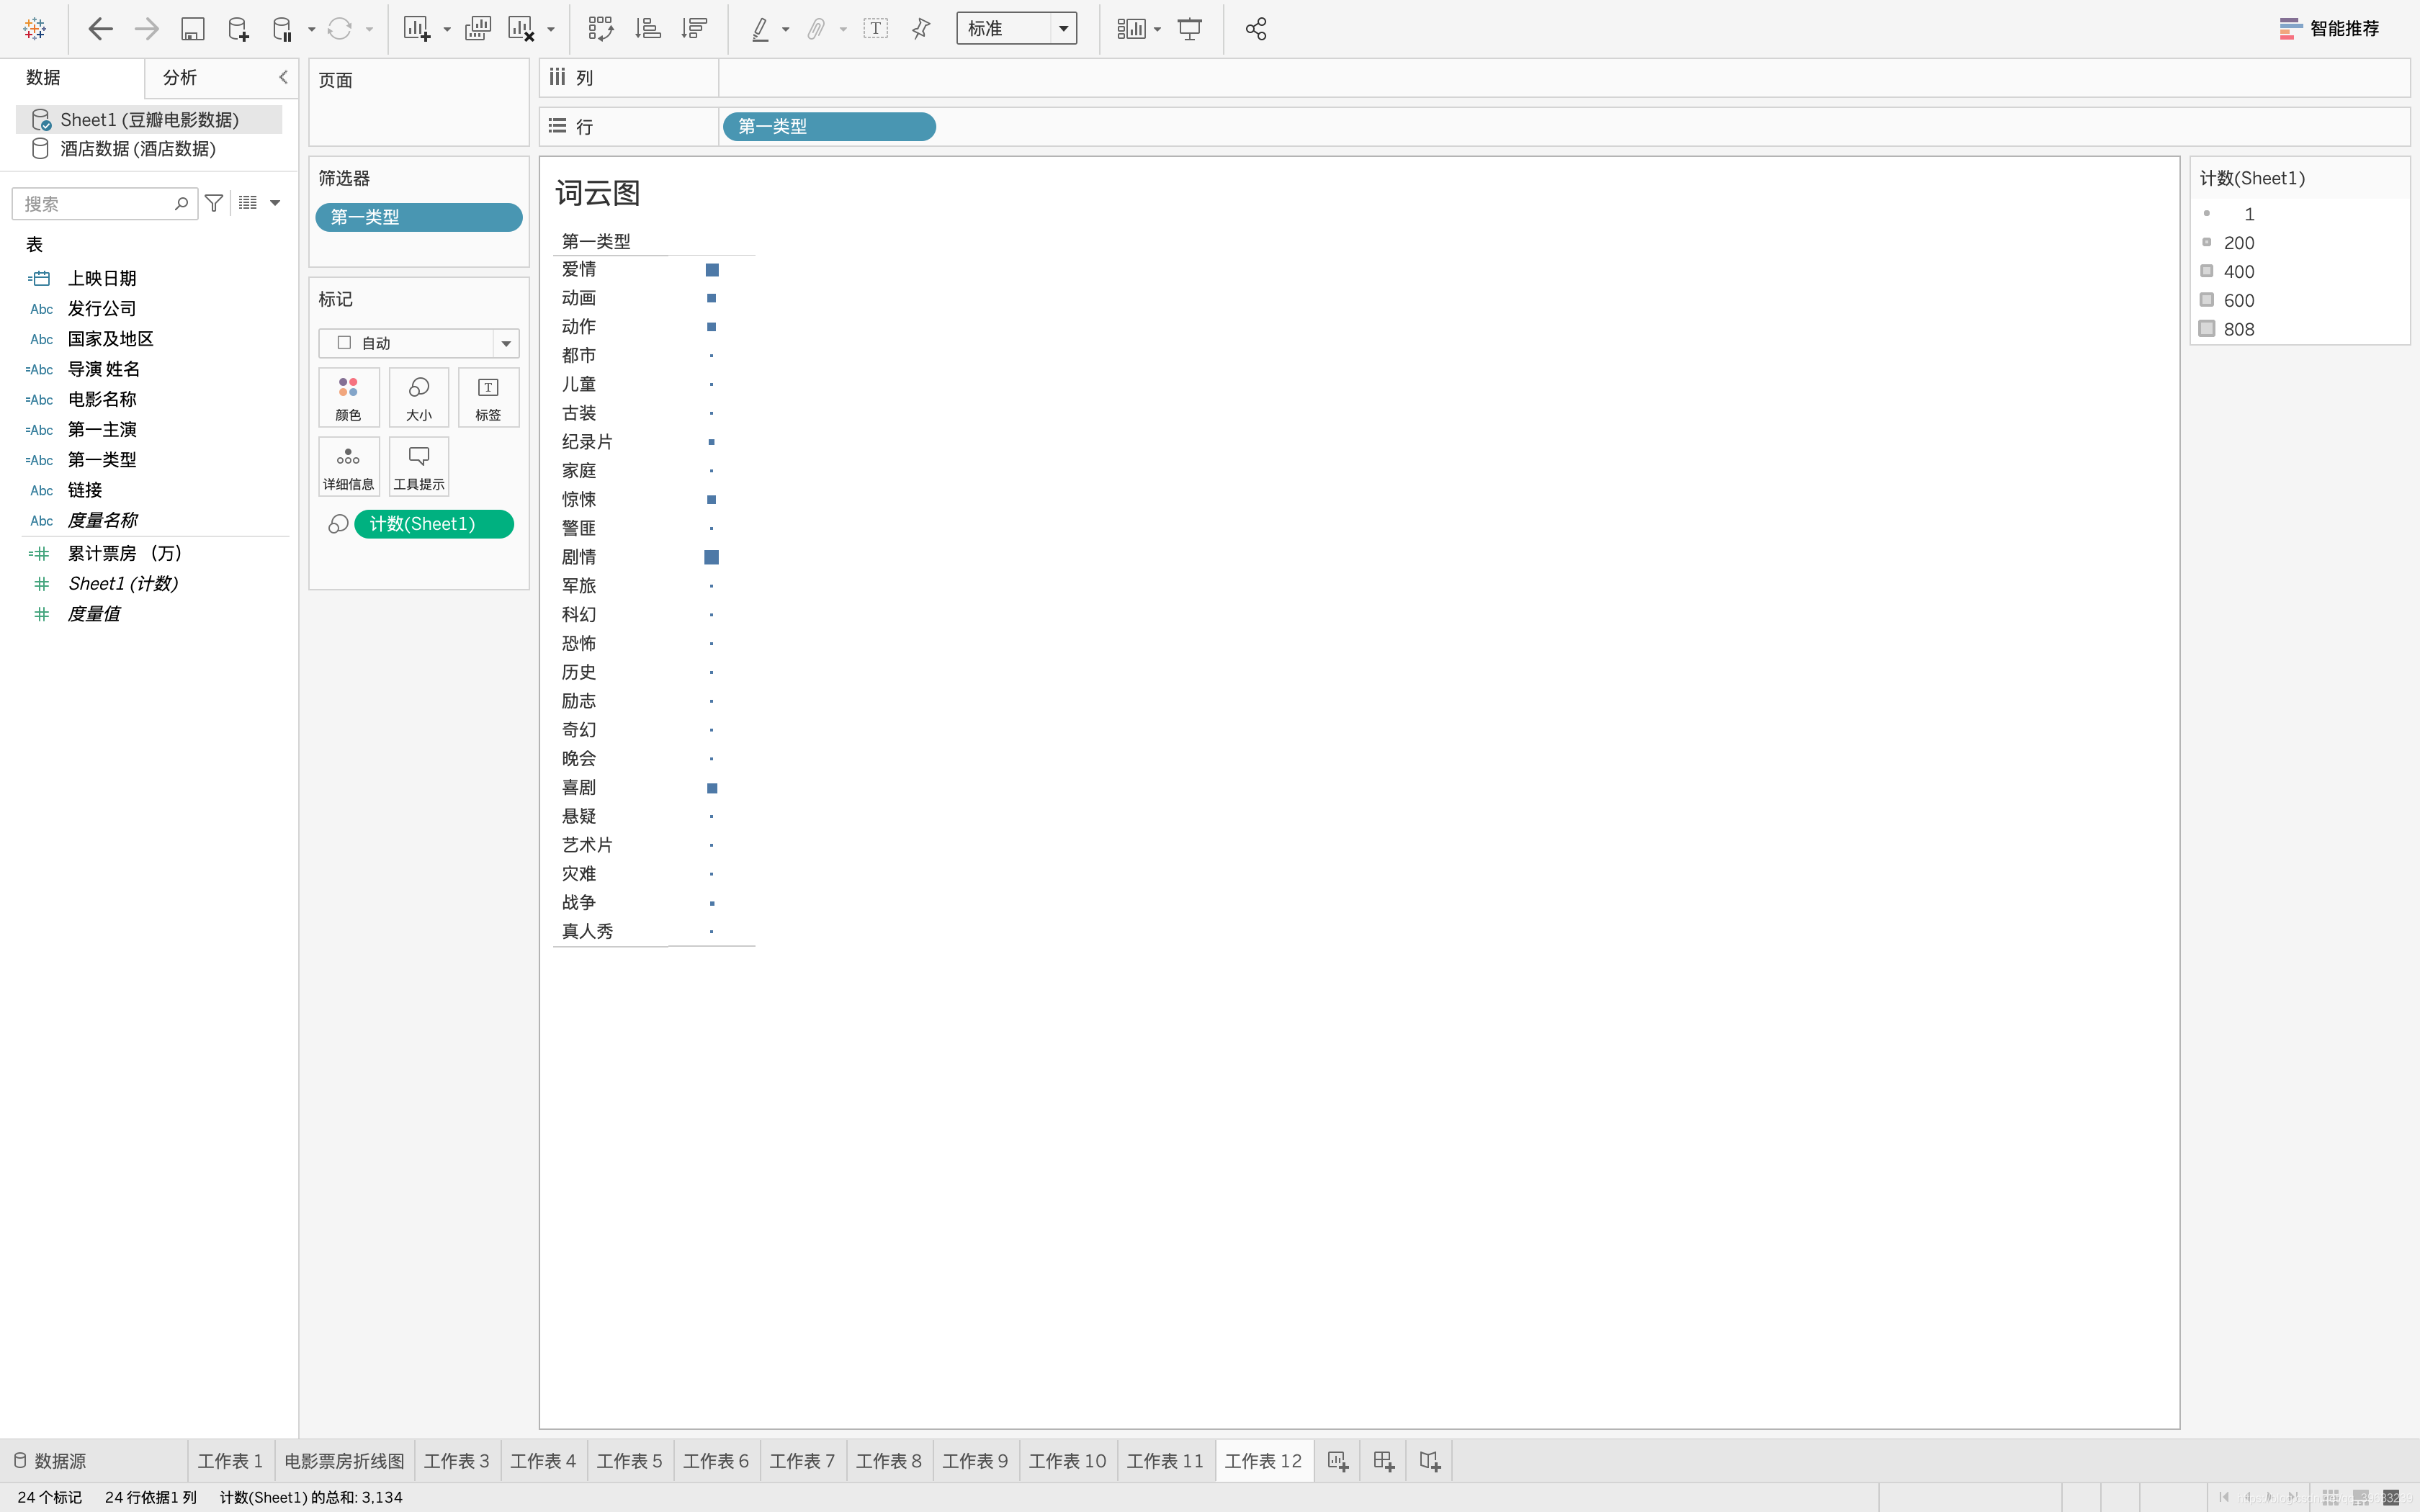Click the 计数(Sheet1) size pill
2420x1512 pixels.
click(433, 524)
